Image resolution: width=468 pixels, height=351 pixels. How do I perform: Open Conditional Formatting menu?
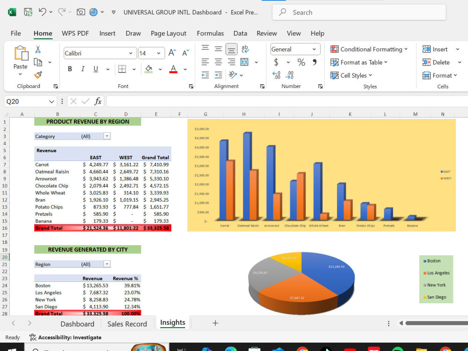369,49
